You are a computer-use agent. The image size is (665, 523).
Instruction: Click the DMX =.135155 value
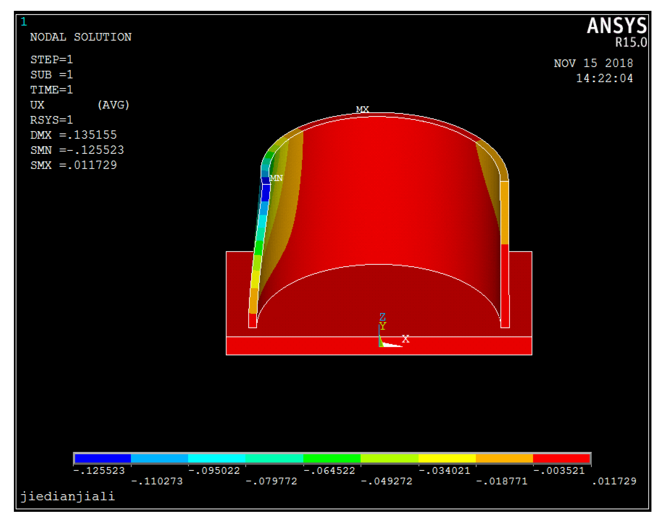click(74, 135)
